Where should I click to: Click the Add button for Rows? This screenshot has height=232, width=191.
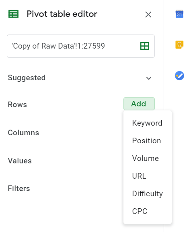(139, 104)
